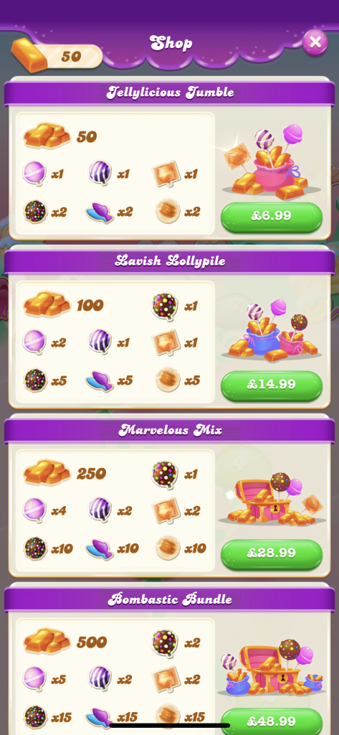This screenshot has width=339, height=735.
Task: Buy Jellylicious Jumble for £6.99
Action: coord(272,217)
